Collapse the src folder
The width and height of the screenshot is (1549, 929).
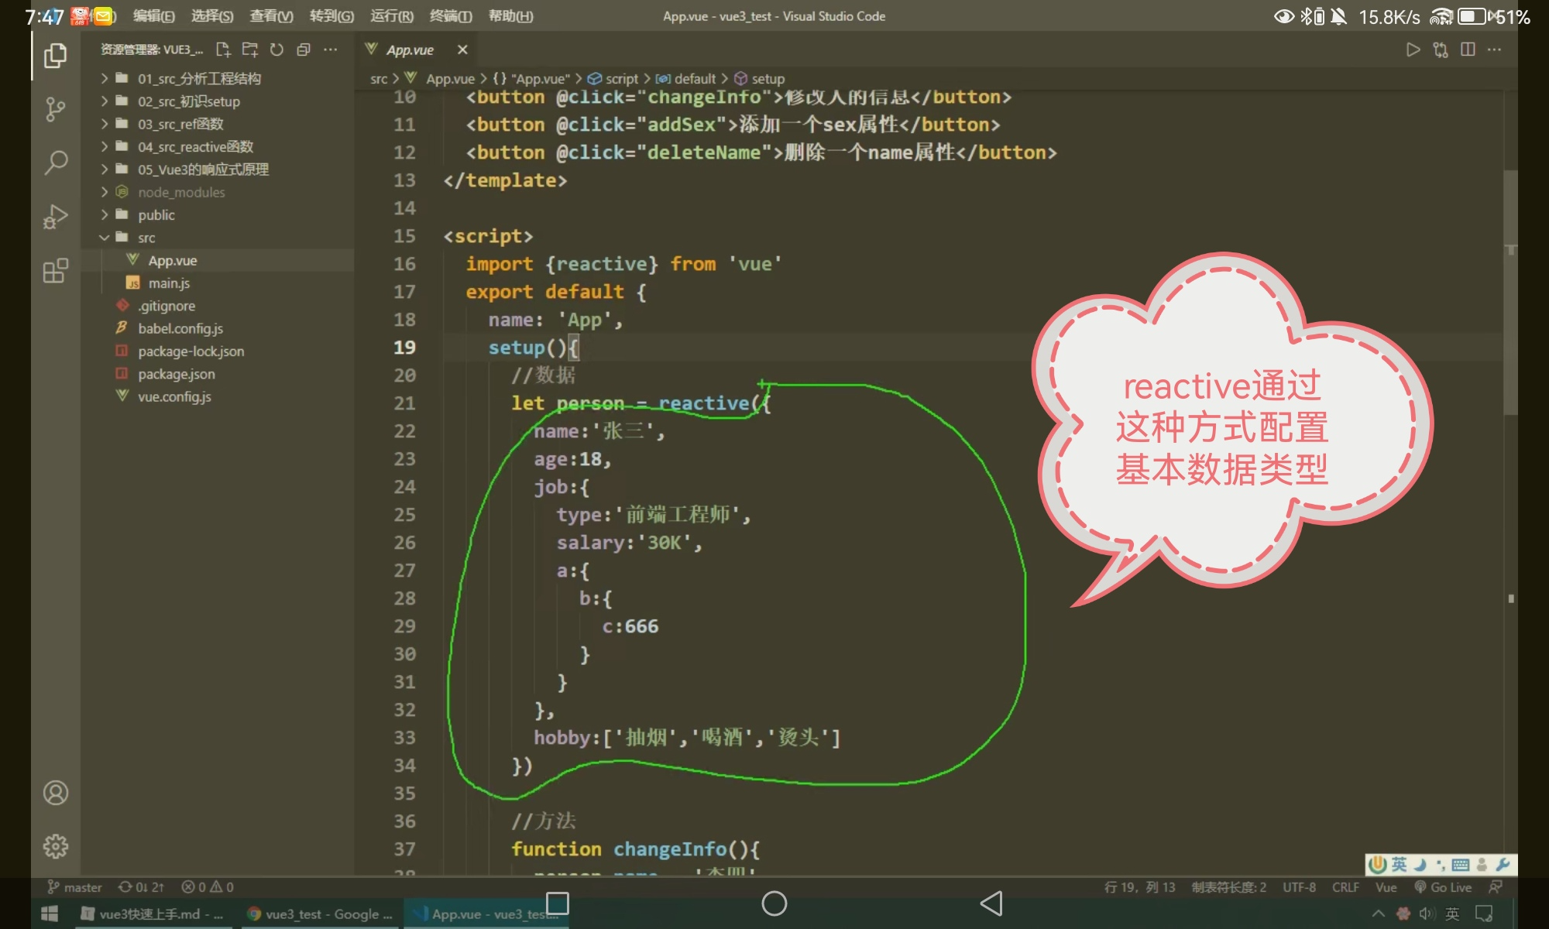(x=146, y=238)
